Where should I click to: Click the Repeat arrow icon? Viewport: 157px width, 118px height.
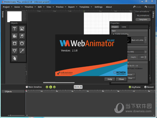point(146,7)
